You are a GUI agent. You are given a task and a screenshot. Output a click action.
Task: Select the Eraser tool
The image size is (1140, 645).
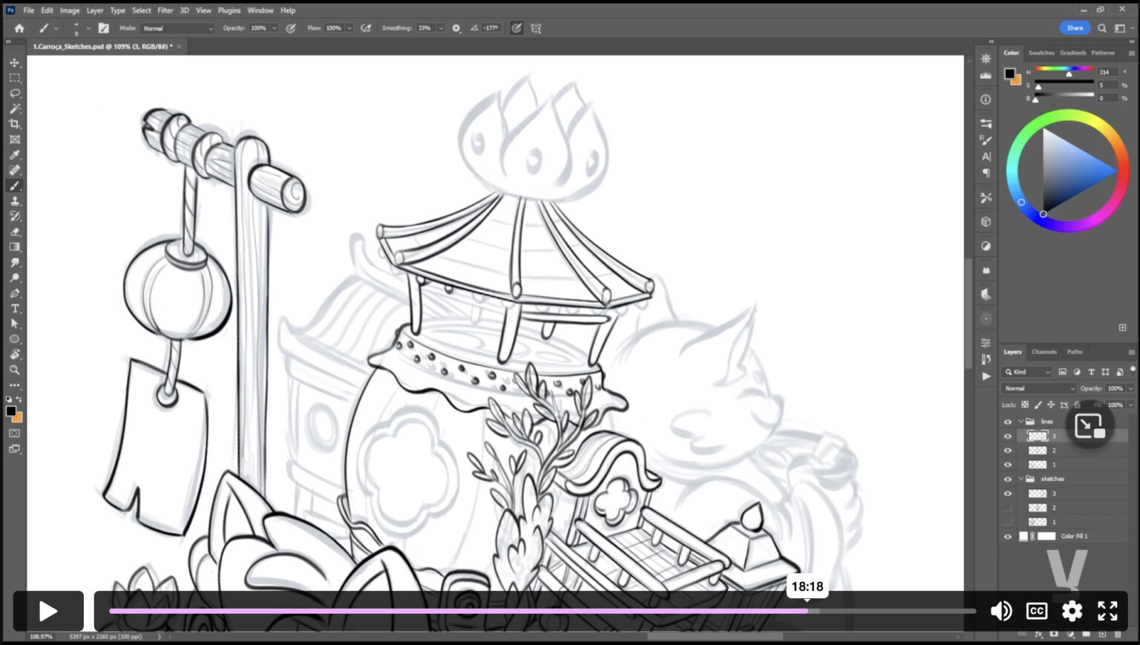tap(14, 232)
